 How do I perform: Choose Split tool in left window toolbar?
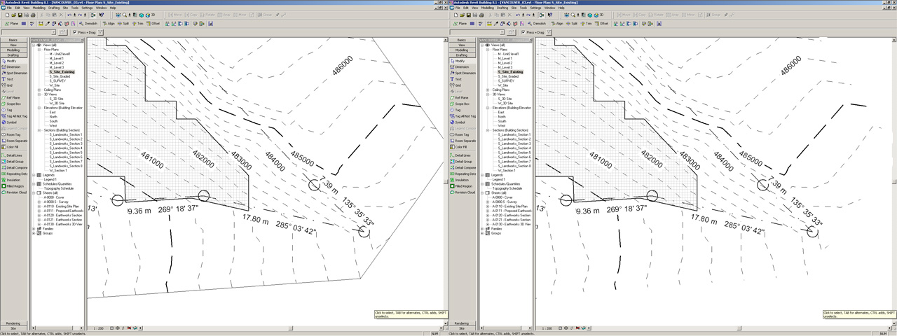tap(124, 23)
